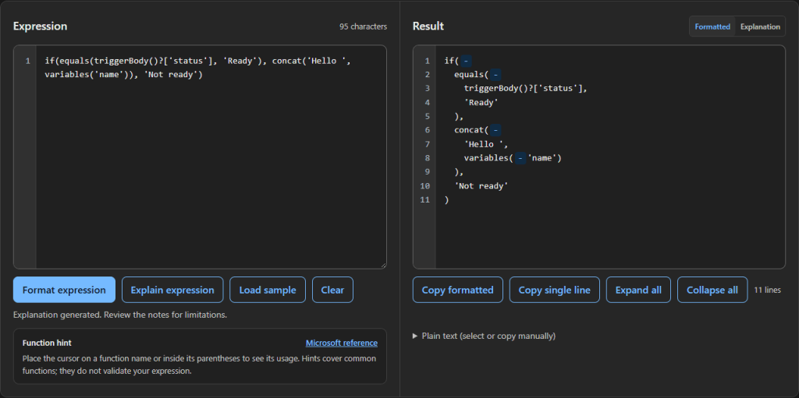Viewport: 799px width, 398px height.
Task: Switch to the Explanation view tab
Action: coord(760,26)
